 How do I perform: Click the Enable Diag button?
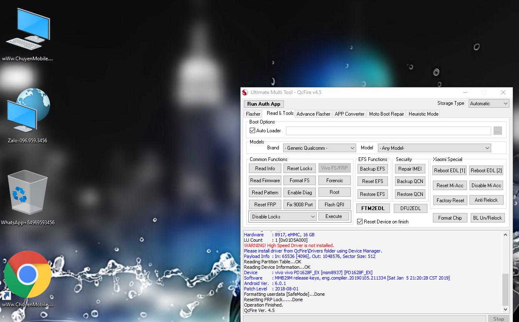tap(300, 193)
